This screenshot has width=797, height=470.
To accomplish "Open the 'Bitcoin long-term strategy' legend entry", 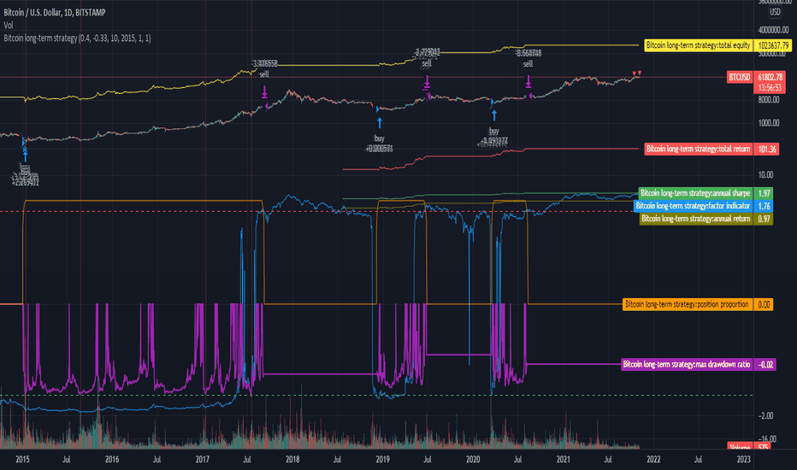I will [77, 38].
